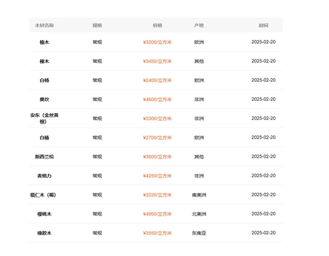The image size is (329, 256).
Task: Click 非洲 origin in the 奥坎 row
Action: click(x=199, y=99)
